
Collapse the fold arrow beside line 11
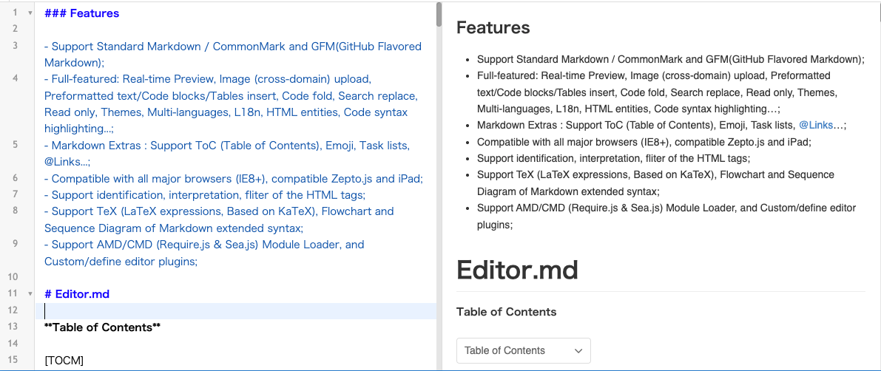click(30, 294)
